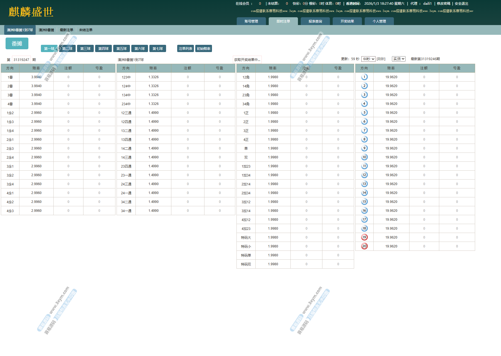Expand the 实货 dropdown selector

coord(398,59)
